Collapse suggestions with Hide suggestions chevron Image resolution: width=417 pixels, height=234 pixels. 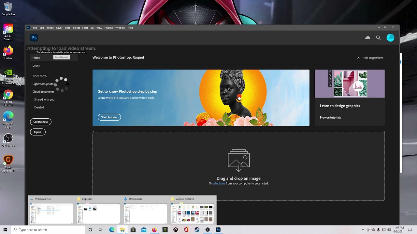(x=370, y=58)
